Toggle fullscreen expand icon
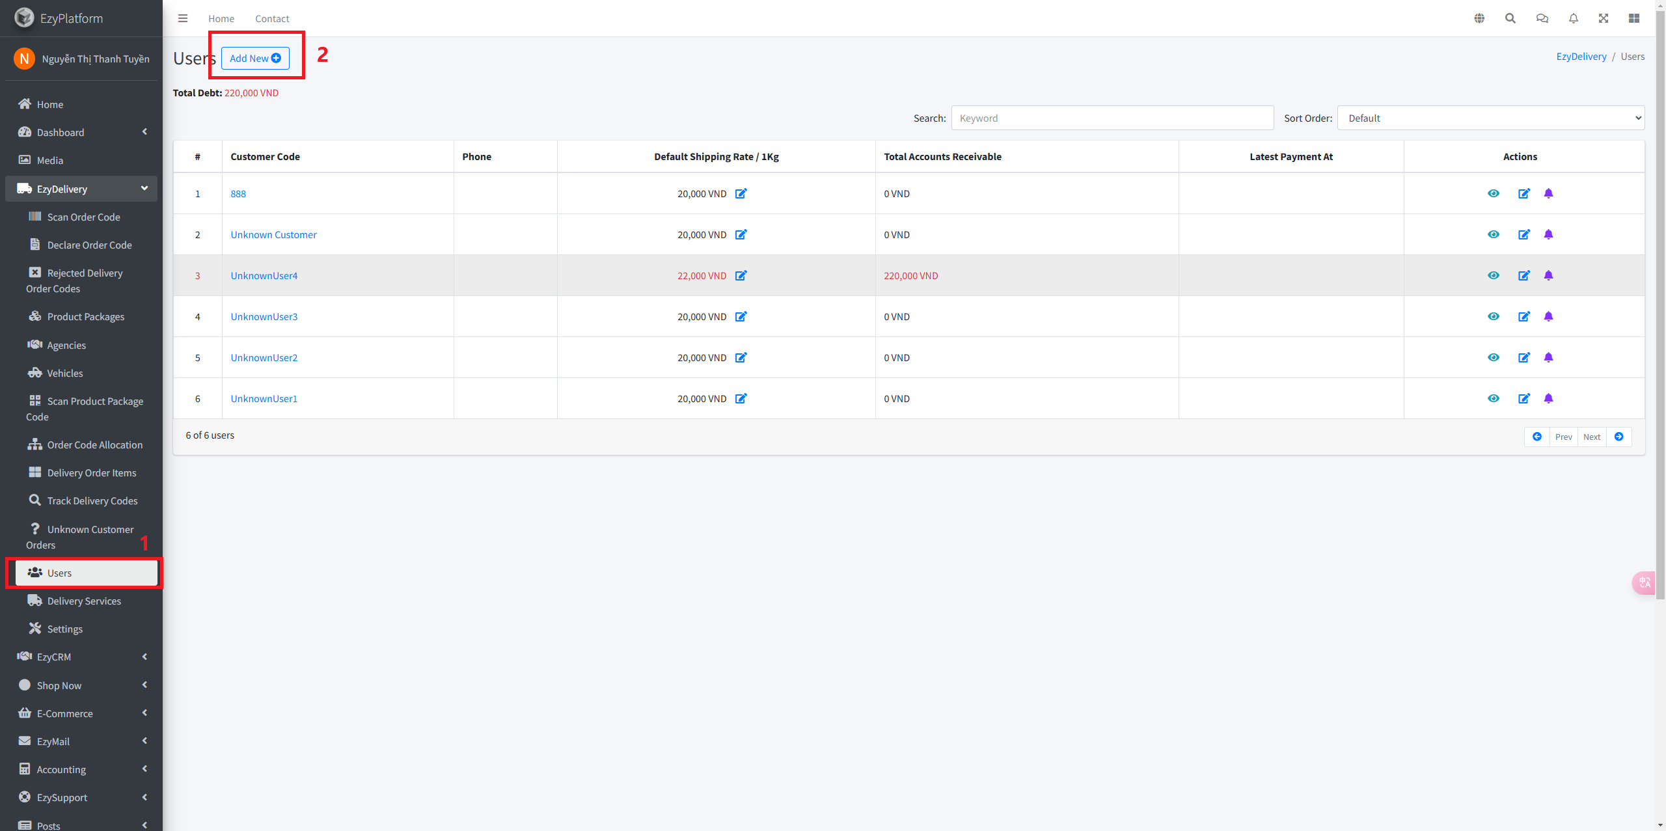The image size is (1666, 831). tap(1604, 18)
